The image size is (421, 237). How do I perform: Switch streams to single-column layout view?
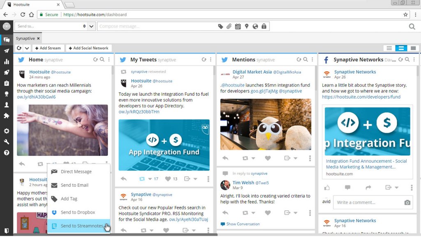(413, 48)
